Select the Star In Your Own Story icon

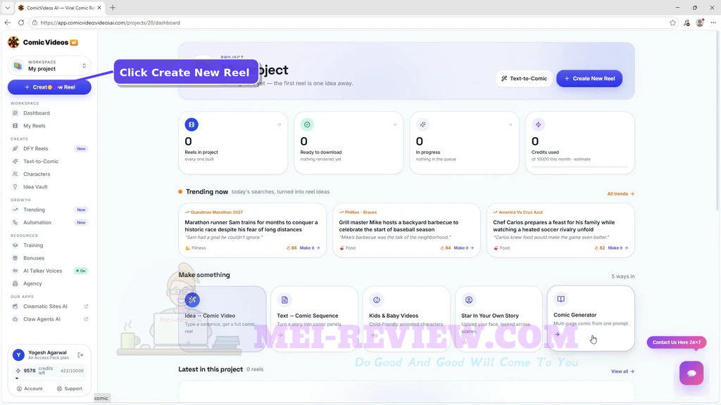468,300
